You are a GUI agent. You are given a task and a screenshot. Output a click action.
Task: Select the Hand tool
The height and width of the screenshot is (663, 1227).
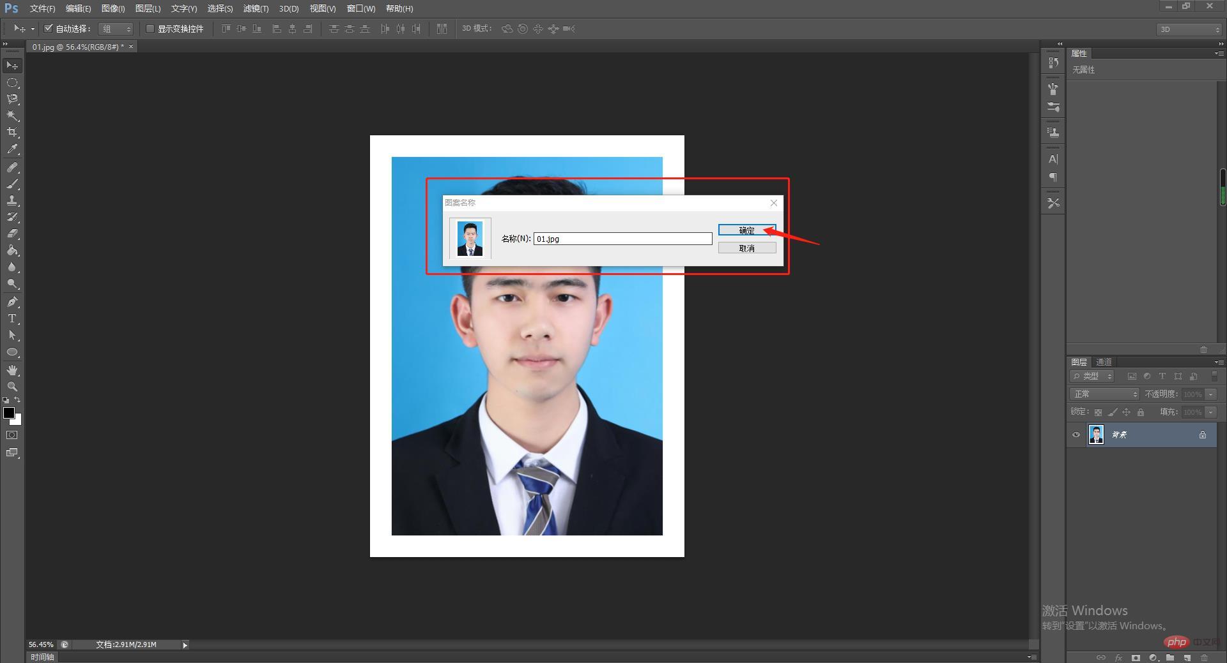(x=12, y=370)
